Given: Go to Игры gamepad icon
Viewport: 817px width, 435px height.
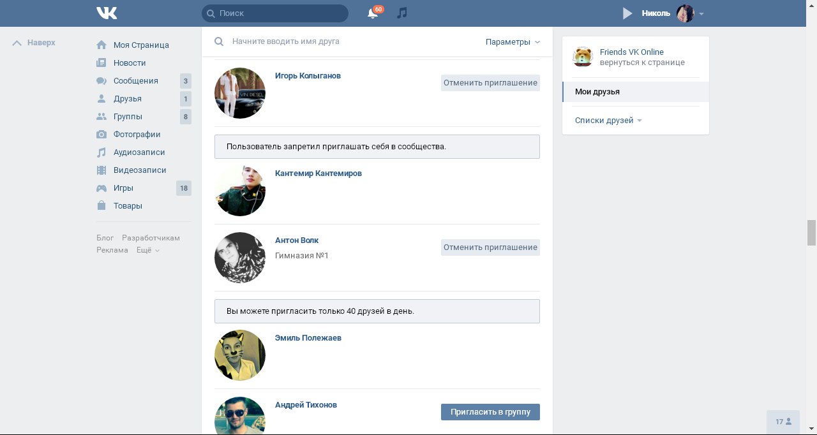Looking at the screenshot, I should coord(101,188).
